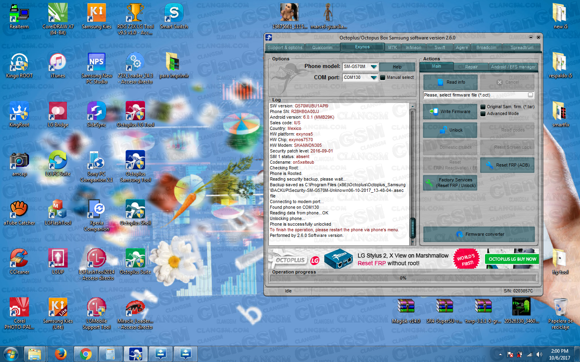The height and width of the screenshot is (362, 580).
Task: Click the Read info button
Action: 450,82
